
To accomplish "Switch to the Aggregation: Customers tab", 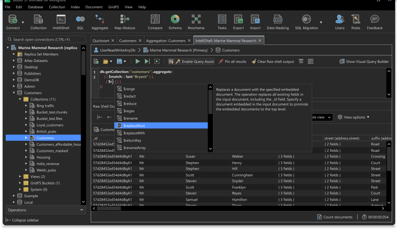I will [x=166, y=41].
